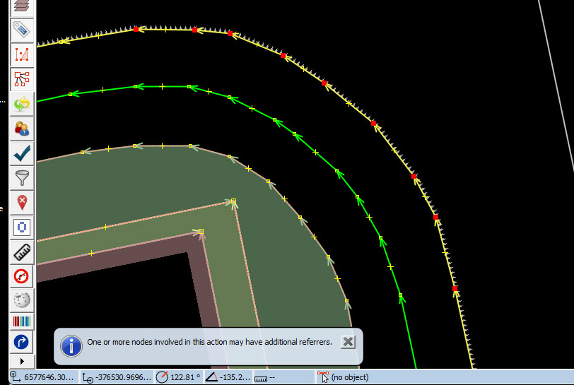
Task: Show the Command Stack undo/redo panel
Action: click(x=22, y=104)
